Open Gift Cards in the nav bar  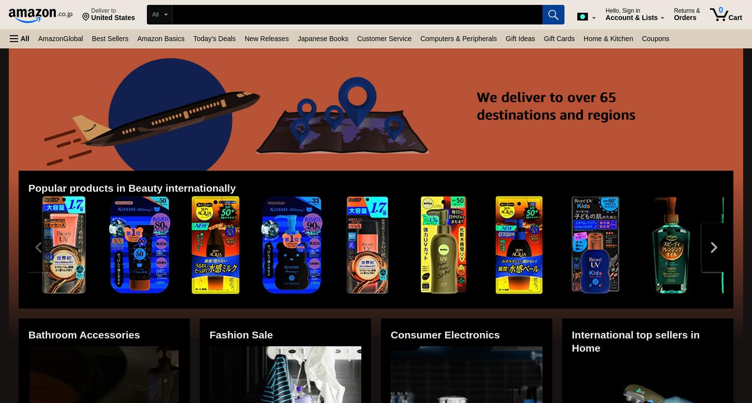coord(559,39)
